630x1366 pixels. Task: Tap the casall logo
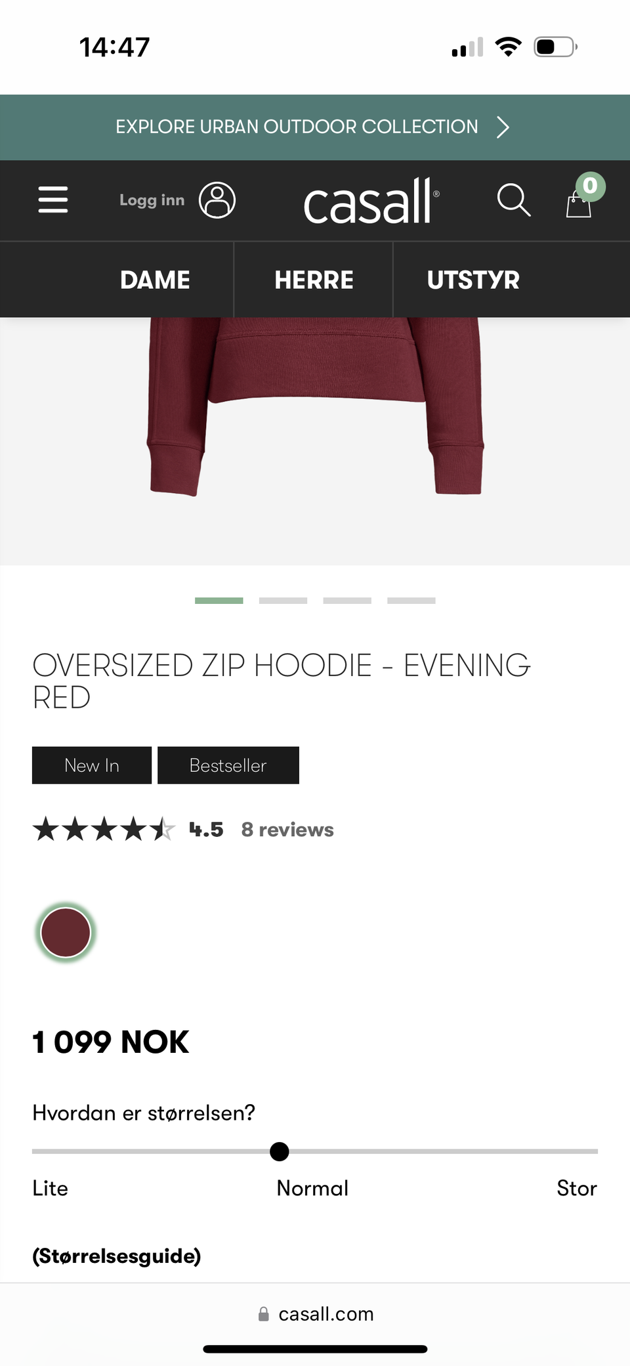point(371,201)
